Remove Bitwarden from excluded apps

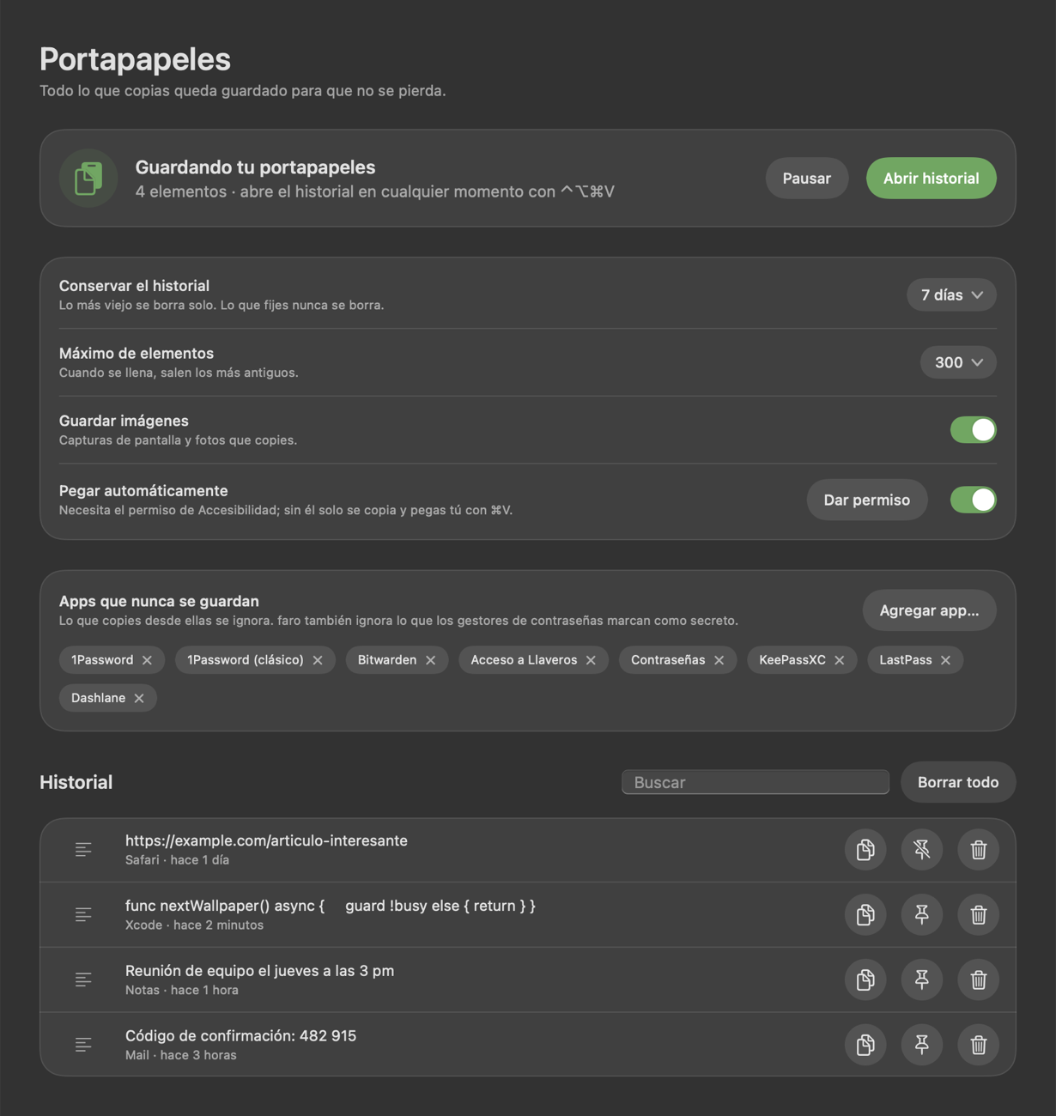431,660
